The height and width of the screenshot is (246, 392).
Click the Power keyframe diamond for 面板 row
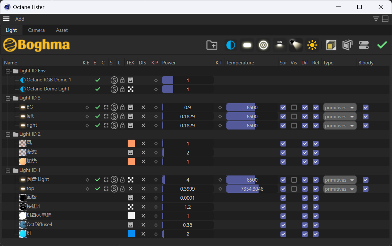156,198
